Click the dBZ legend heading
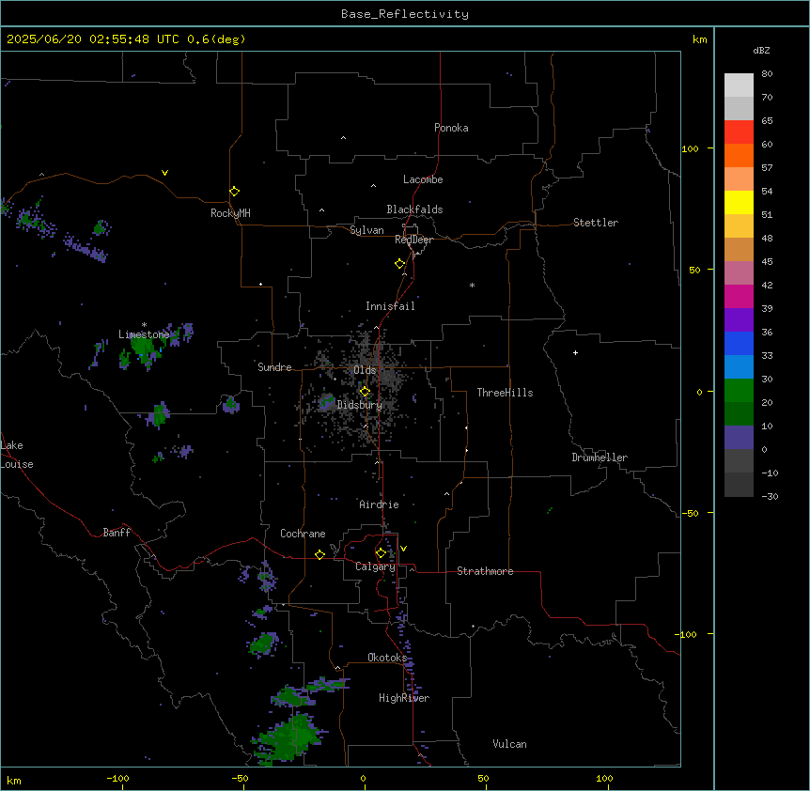810x791 pixels. click(761, 50)
